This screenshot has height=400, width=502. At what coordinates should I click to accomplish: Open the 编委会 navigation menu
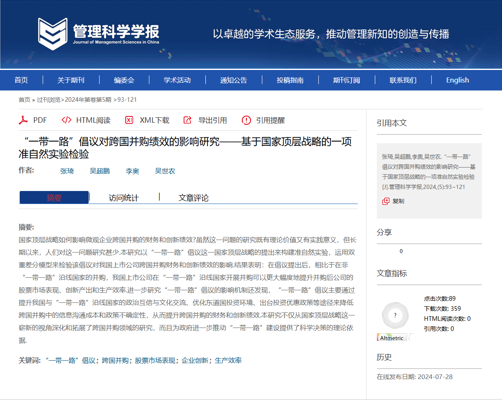coord(124,80)
